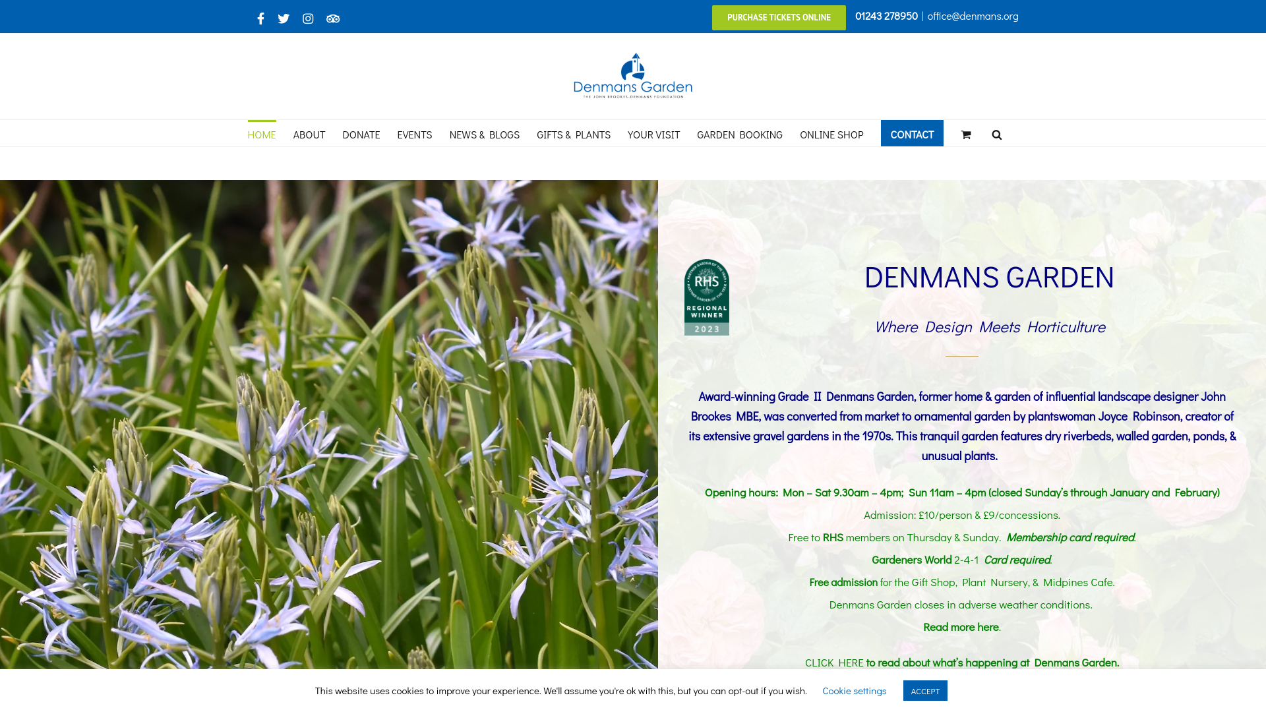
Task: Click 'Admission: £10/person & £9/concessions' text
Action: coord(962,515)
